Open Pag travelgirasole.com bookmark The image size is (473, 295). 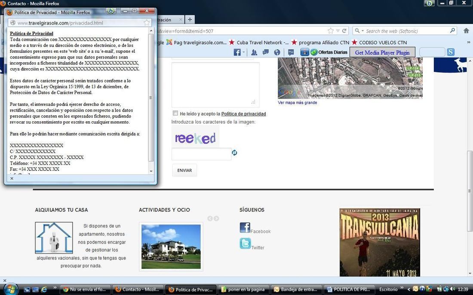point(197,42)
